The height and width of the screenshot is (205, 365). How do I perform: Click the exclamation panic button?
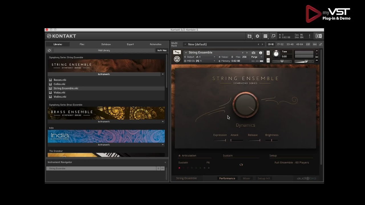click(x=310, y=36)
